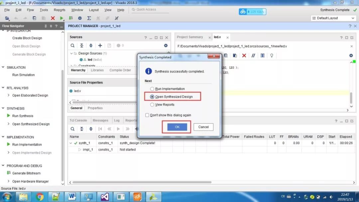This screenshot has height=202, width=359.
Task: Click Run Synthesis in Flow Navigator
Action: (23, 116)
